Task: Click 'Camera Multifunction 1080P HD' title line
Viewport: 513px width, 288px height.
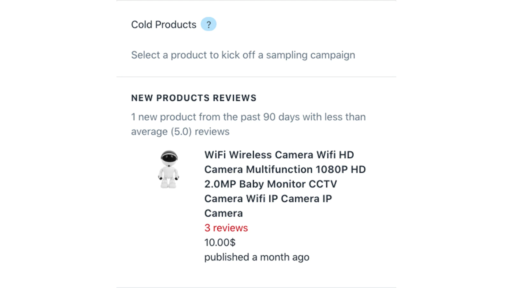Action: pos(285,169)
